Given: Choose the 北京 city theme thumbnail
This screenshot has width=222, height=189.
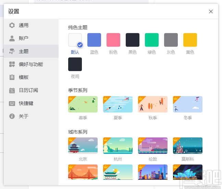Looking at the screenshot, I should [x=83, y=146].
